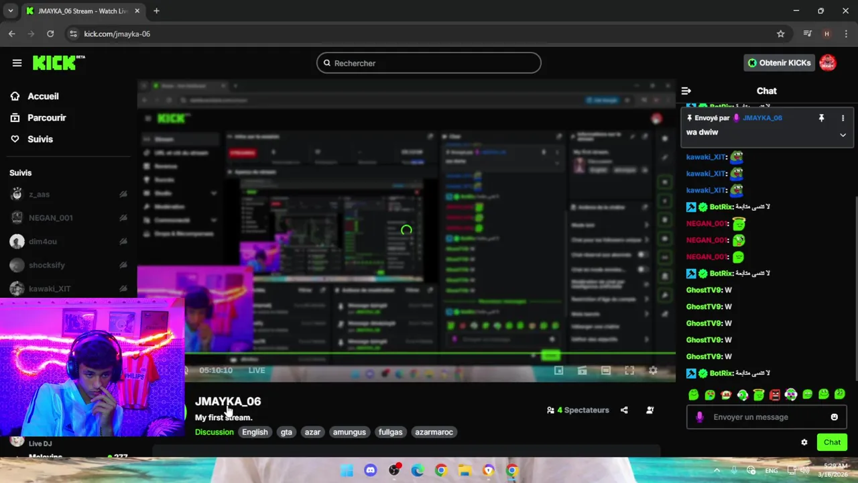Enter fullscreen on the video player

pos(629,370)
